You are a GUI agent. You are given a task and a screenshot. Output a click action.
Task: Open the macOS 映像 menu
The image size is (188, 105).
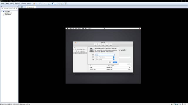tap(83, 29)
